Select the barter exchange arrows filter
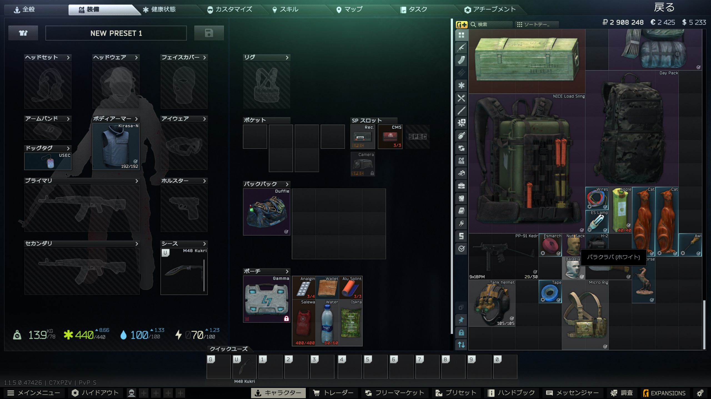711x399 pixels. tap(461, 148)
